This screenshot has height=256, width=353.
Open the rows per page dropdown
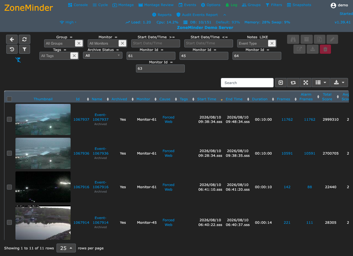click(x=66, y=248)
